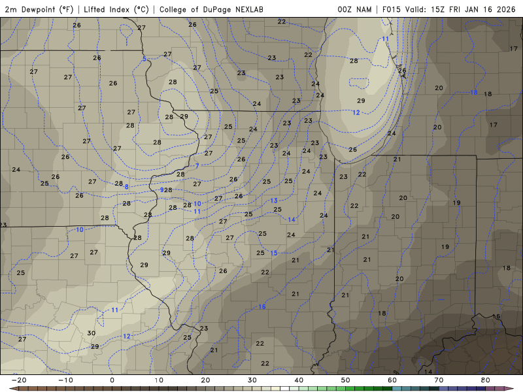The width and height of the screenshot is (523, 392).
Task: Click the 0 label on the color scale
Action: point(112,380)
